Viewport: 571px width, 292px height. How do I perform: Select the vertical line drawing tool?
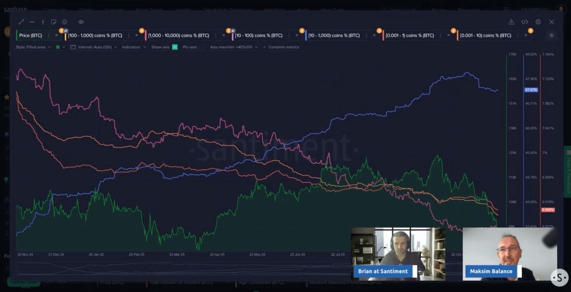[43, 22]
